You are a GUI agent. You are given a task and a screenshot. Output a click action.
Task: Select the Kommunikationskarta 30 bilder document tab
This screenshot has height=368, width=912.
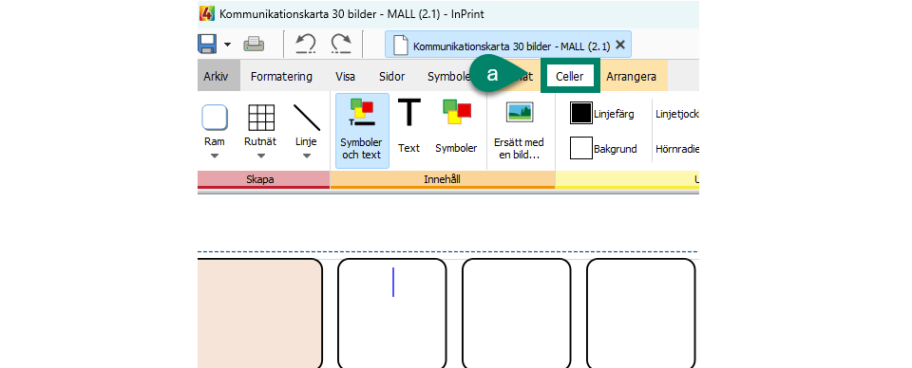[x=507, y=46]
